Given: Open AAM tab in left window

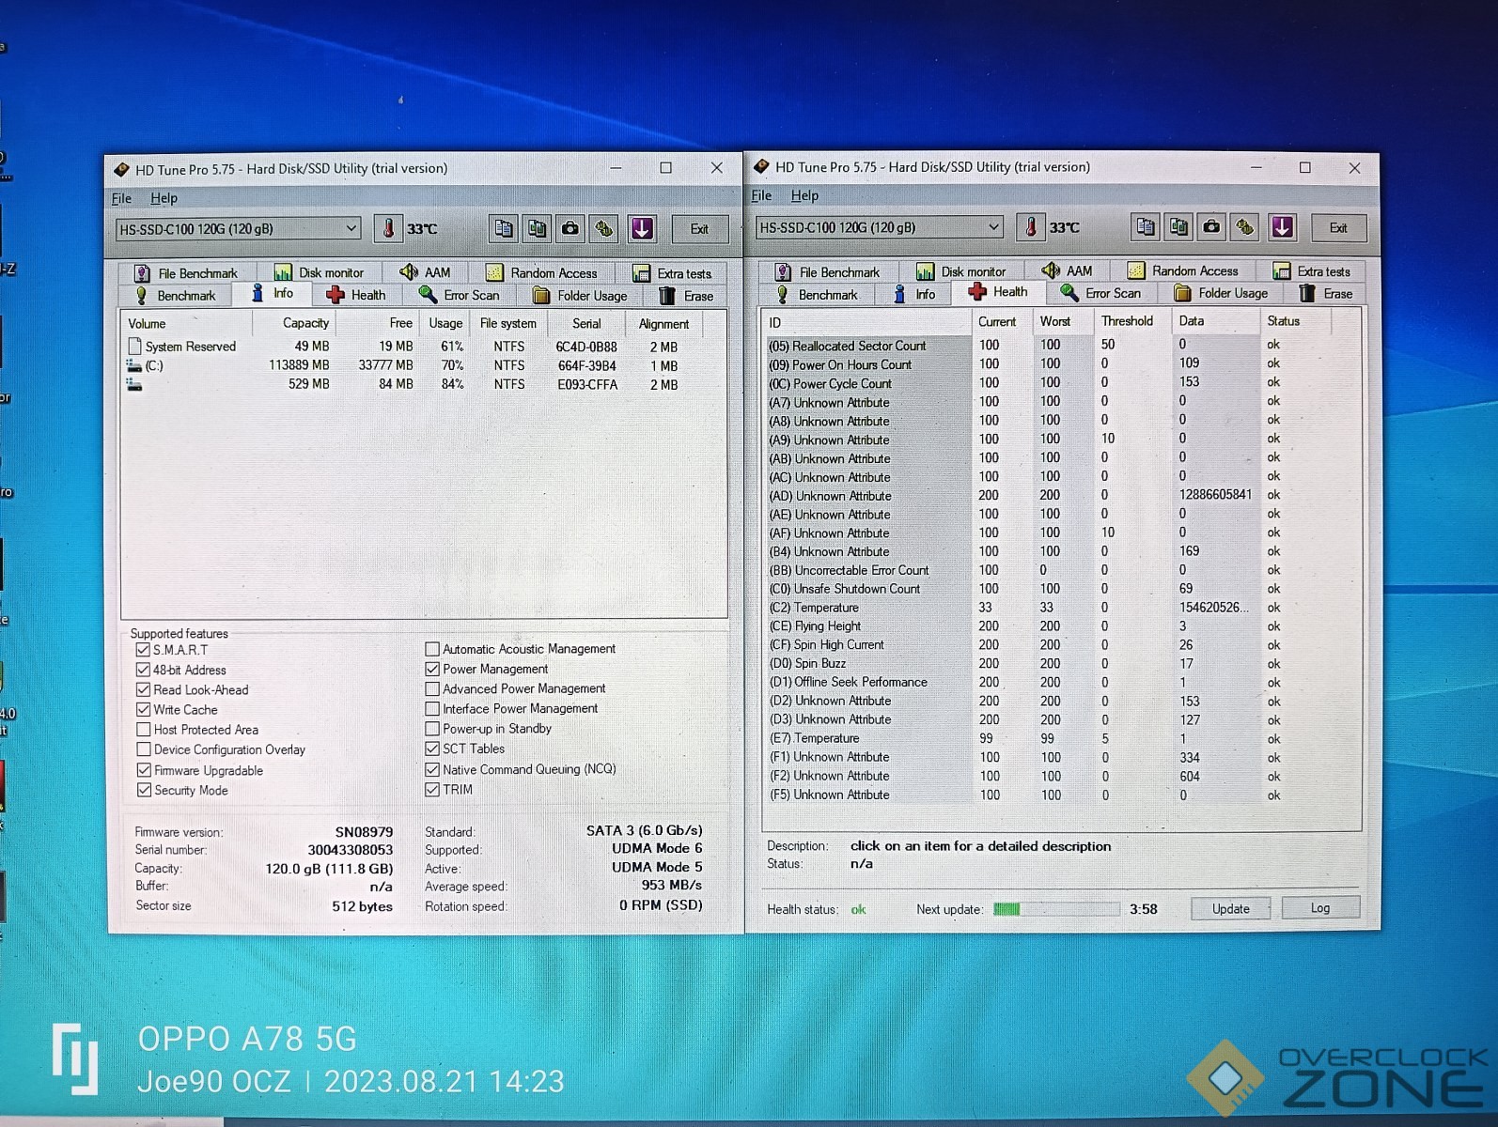Looking at the screenshot, I should pyautogui.click(x=425, y=272).
